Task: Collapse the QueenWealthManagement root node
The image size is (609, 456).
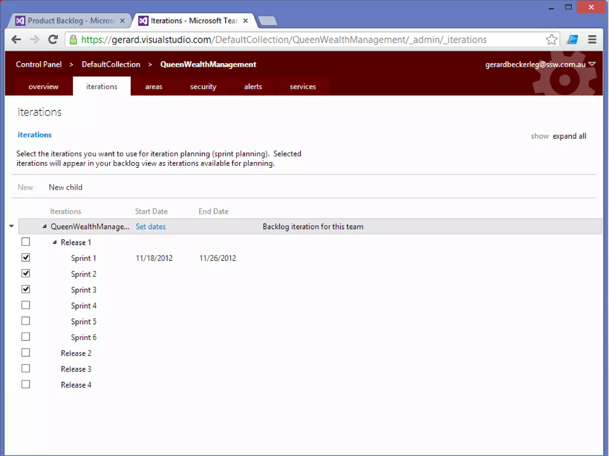Action: click(x=45, y=227)
